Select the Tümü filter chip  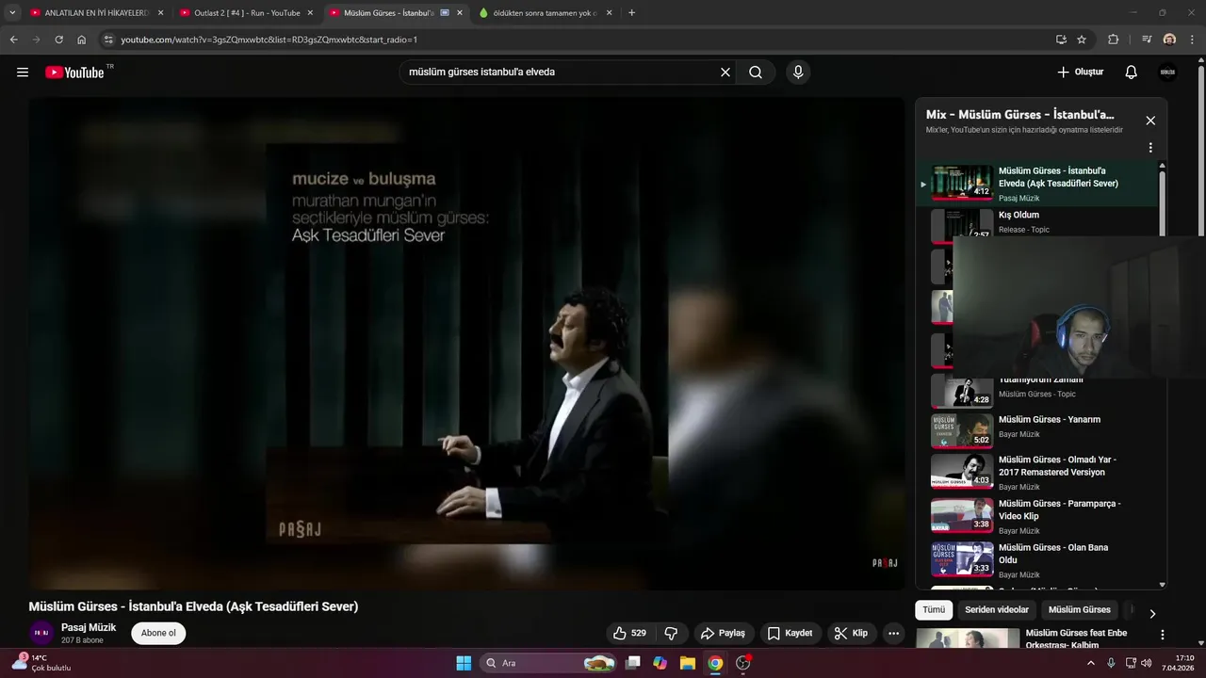934,610
